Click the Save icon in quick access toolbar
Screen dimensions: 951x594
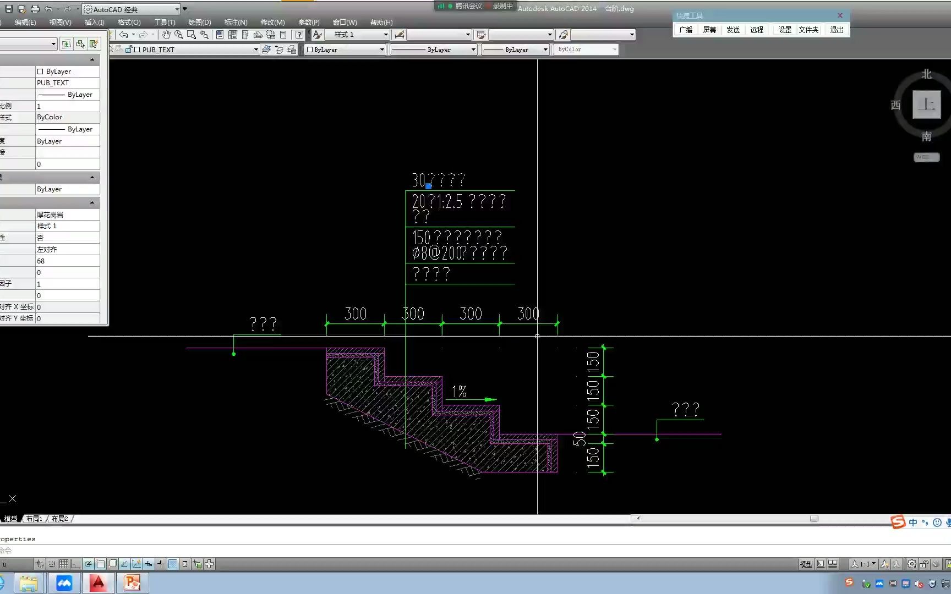click(x=8, y=9)
